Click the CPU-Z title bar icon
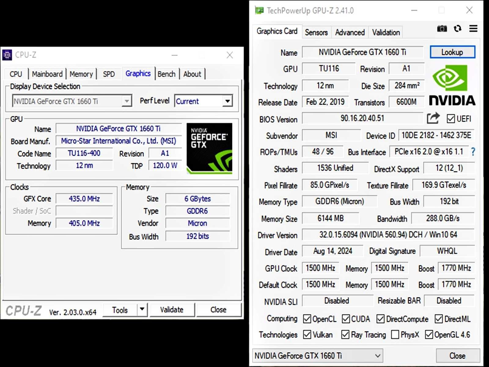 click(7, 55)
